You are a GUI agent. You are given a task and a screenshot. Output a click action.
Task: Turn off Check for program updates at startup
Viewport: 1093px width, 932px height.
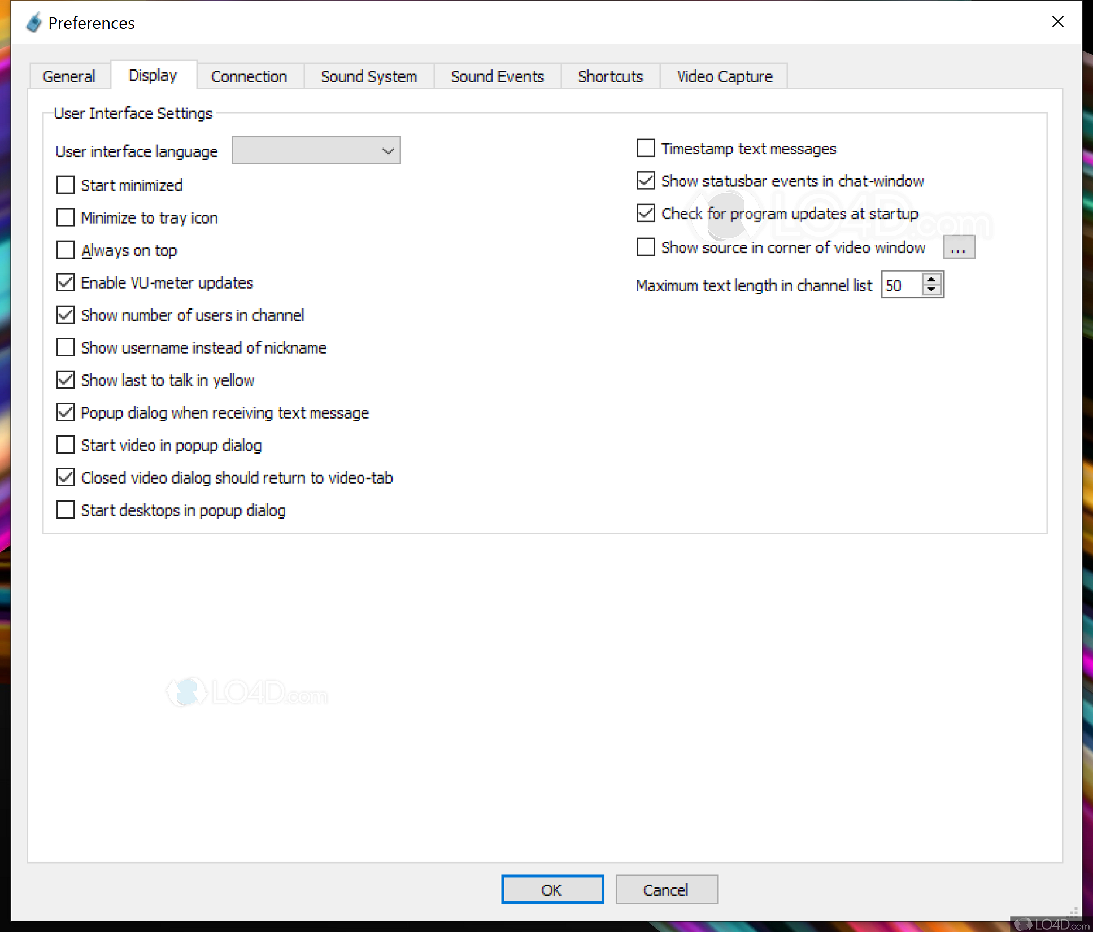point(646,214)
